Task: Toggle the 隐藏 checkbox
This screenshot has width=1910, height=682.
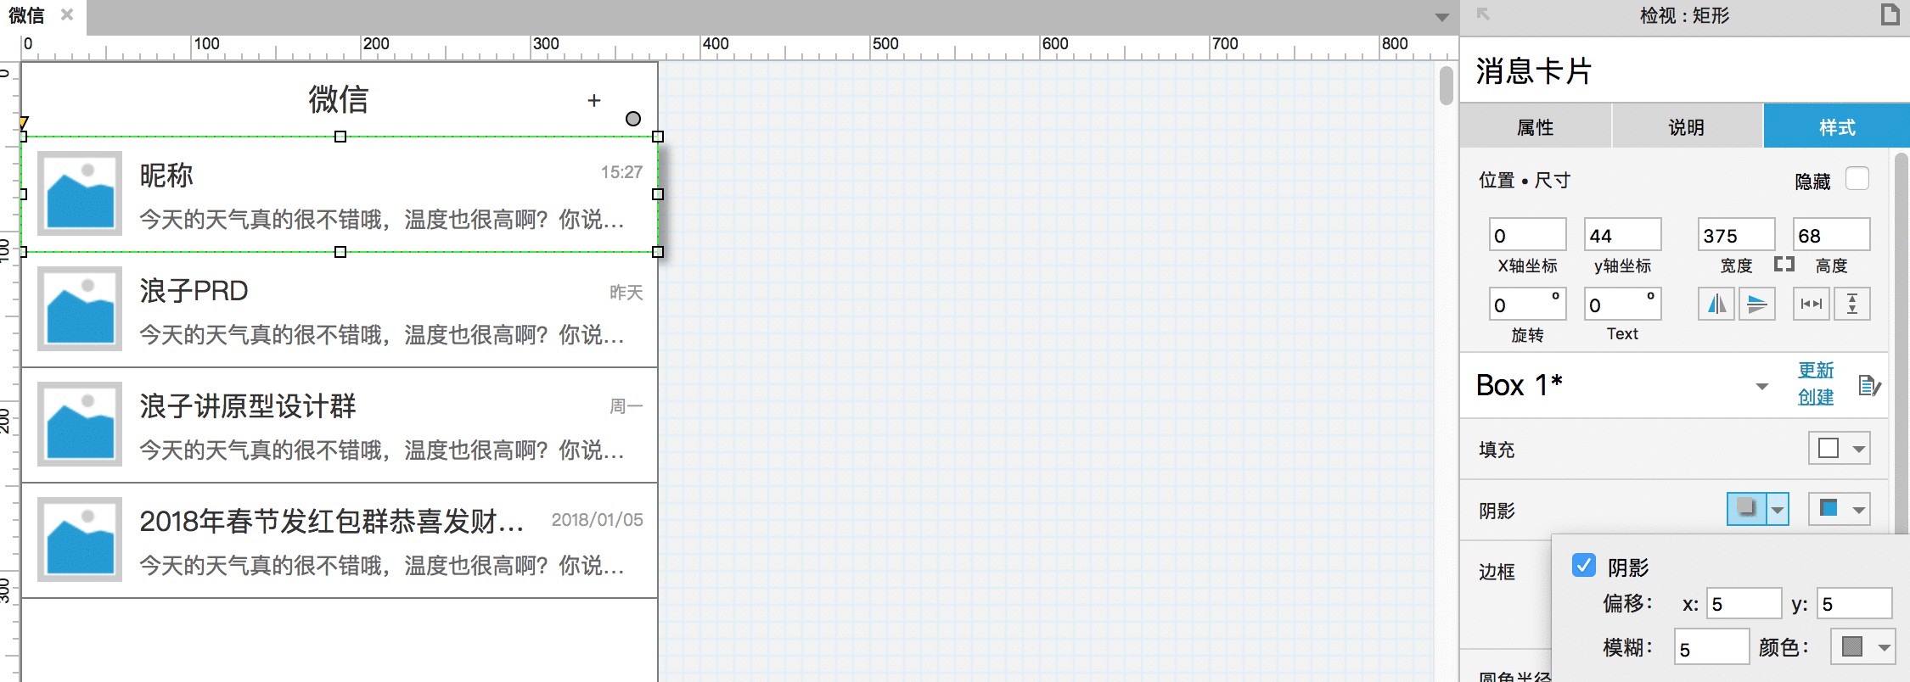Action: tap(1857, 179)
